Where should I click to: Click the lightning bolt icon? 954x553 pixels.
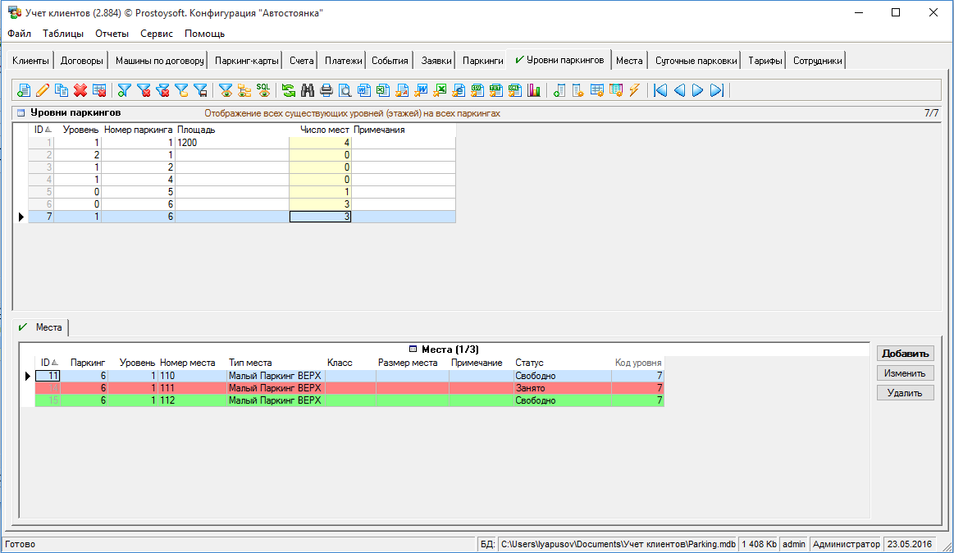click(x=634, y=90)
